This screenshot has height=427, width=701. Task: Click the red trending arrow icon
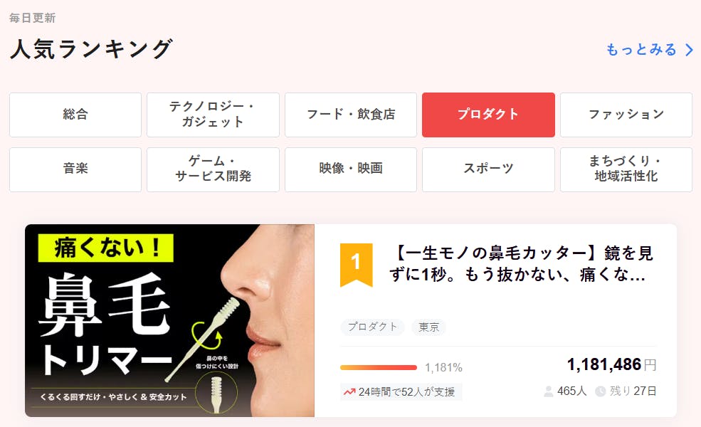pyautogui.click(x=349, y=392)
